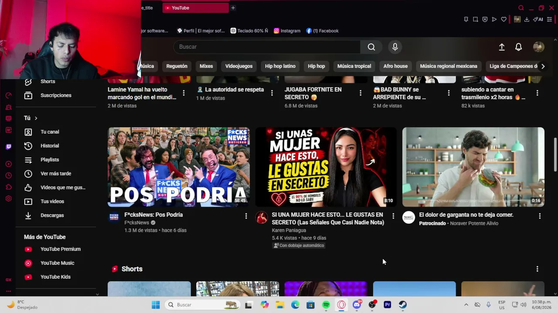Open the Facebook bookmark
This screenshot has height=313, width=558.
pos(322,31)
